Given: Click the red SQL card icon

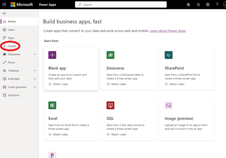Looking at the screenshot, I should click(x=110, y=105).
